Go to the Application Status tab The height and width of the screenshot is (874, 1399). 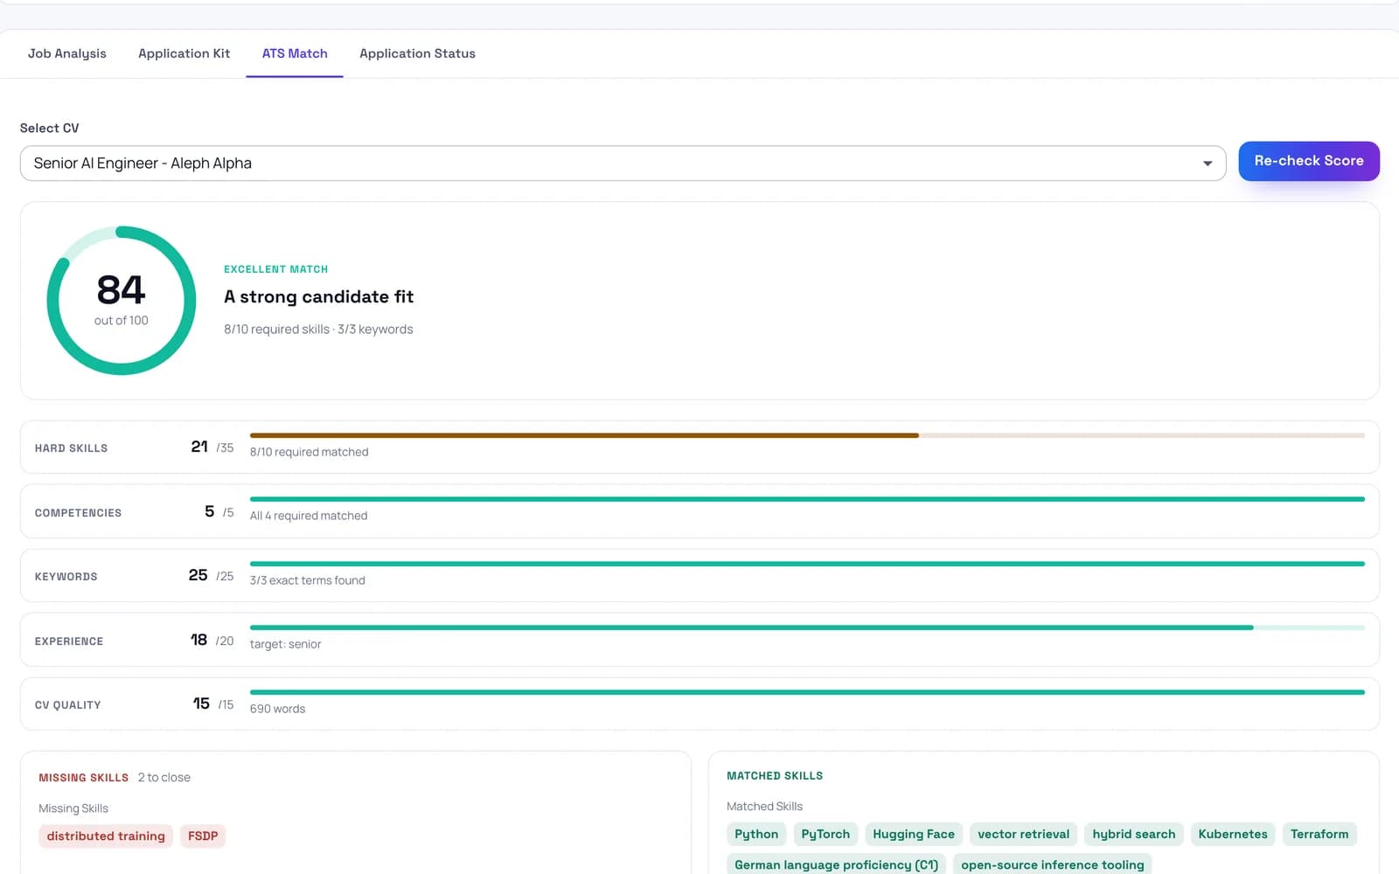click(417, 53)
